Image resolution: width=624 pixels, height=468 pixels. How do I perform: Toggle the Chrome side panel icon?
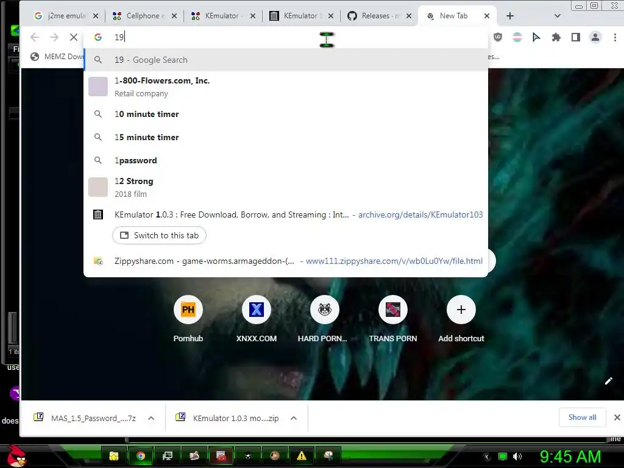pyautogui.click(x=575, y=37)
